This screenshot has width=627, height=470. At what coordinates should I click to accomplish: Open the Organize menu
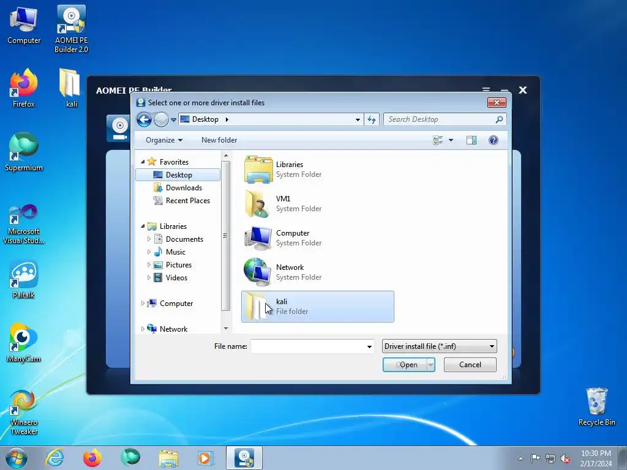click(x=164, y=140)
